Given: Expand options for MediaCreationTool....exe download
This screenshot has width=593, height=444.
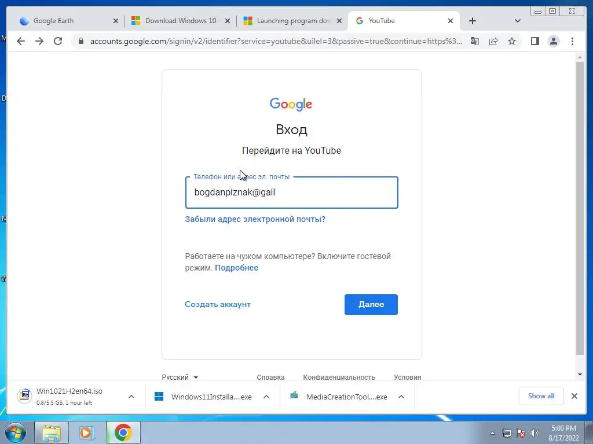Looking at the screenshot, I should (401, 397).
